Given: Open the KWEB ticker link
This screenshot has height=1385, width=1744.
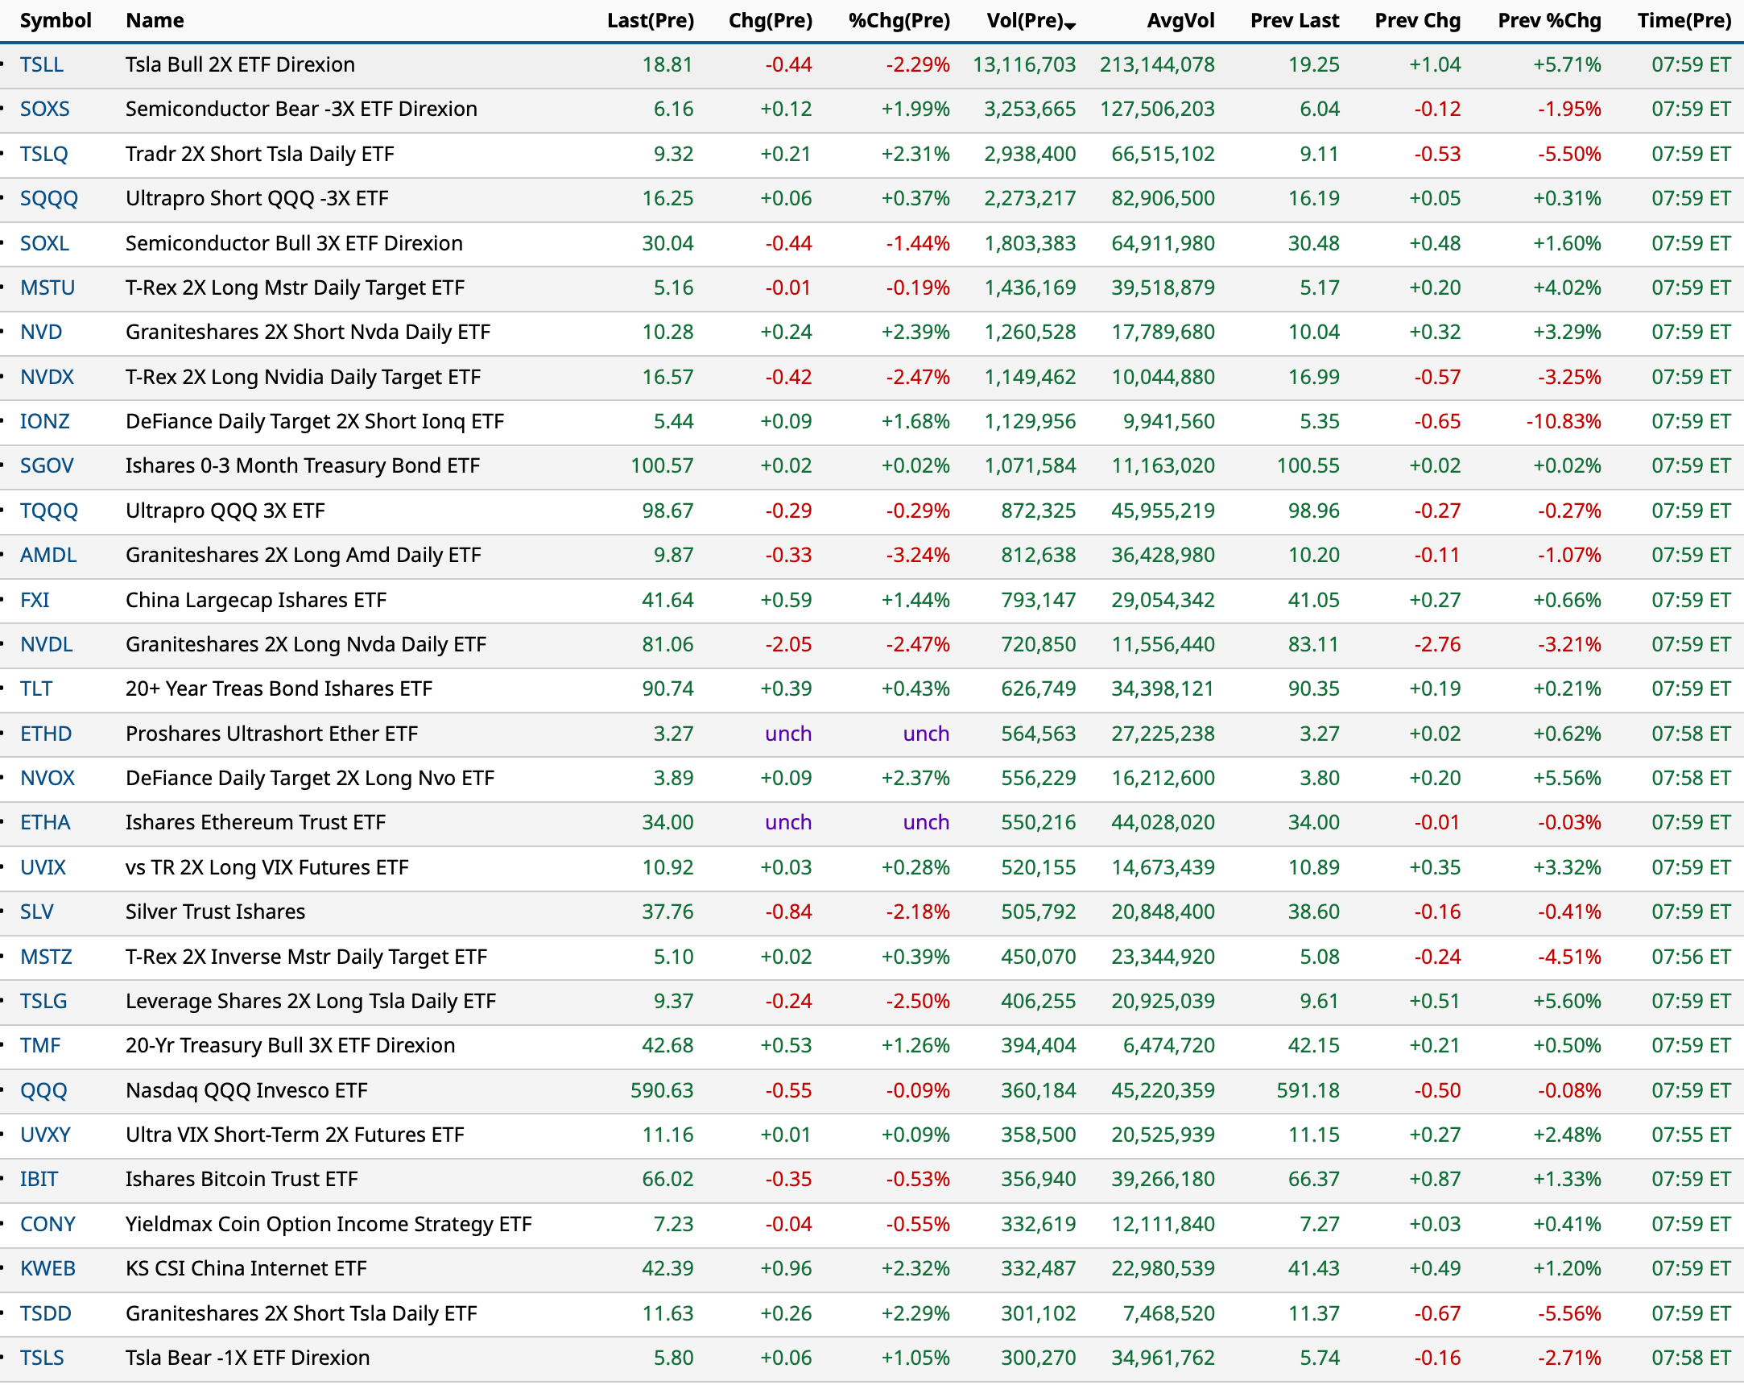Looking at the screenshot, I should click(47, 1268).
